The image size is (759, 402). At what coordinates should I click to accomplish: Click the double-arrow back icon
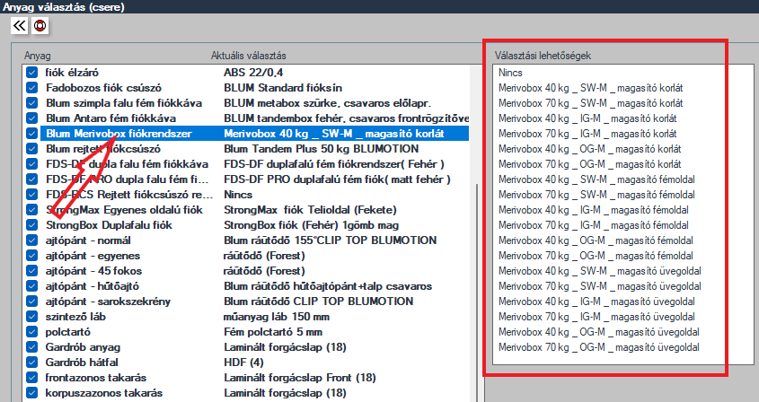(20, 25)
